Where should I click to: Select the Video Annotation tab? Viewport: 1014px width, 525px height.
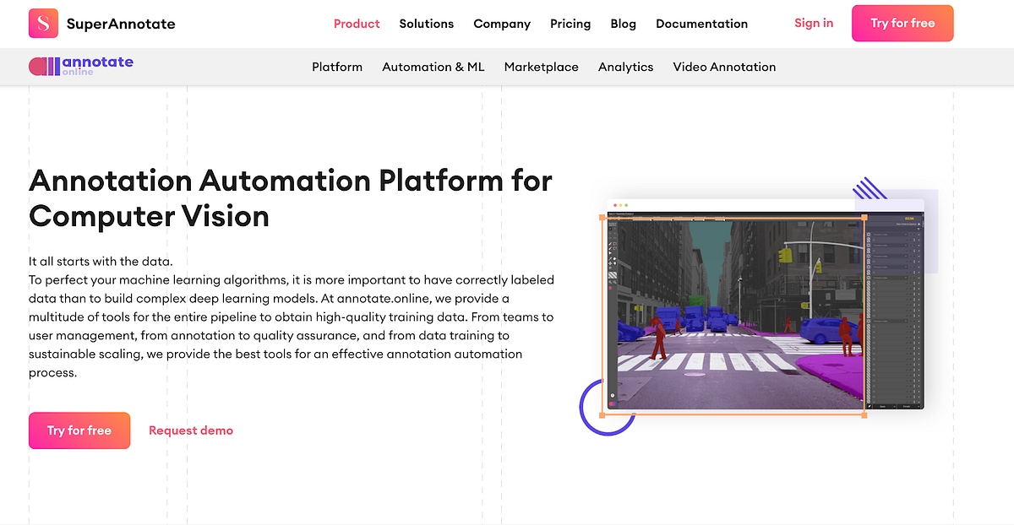(724, 67)
